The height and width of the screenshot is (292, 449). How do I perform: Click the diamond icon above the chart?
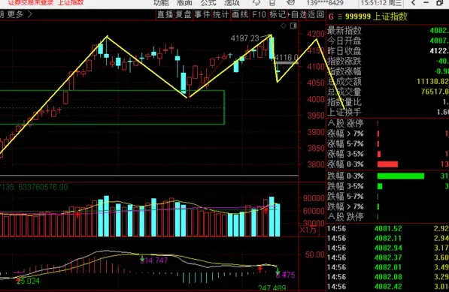tap(284, 26)
